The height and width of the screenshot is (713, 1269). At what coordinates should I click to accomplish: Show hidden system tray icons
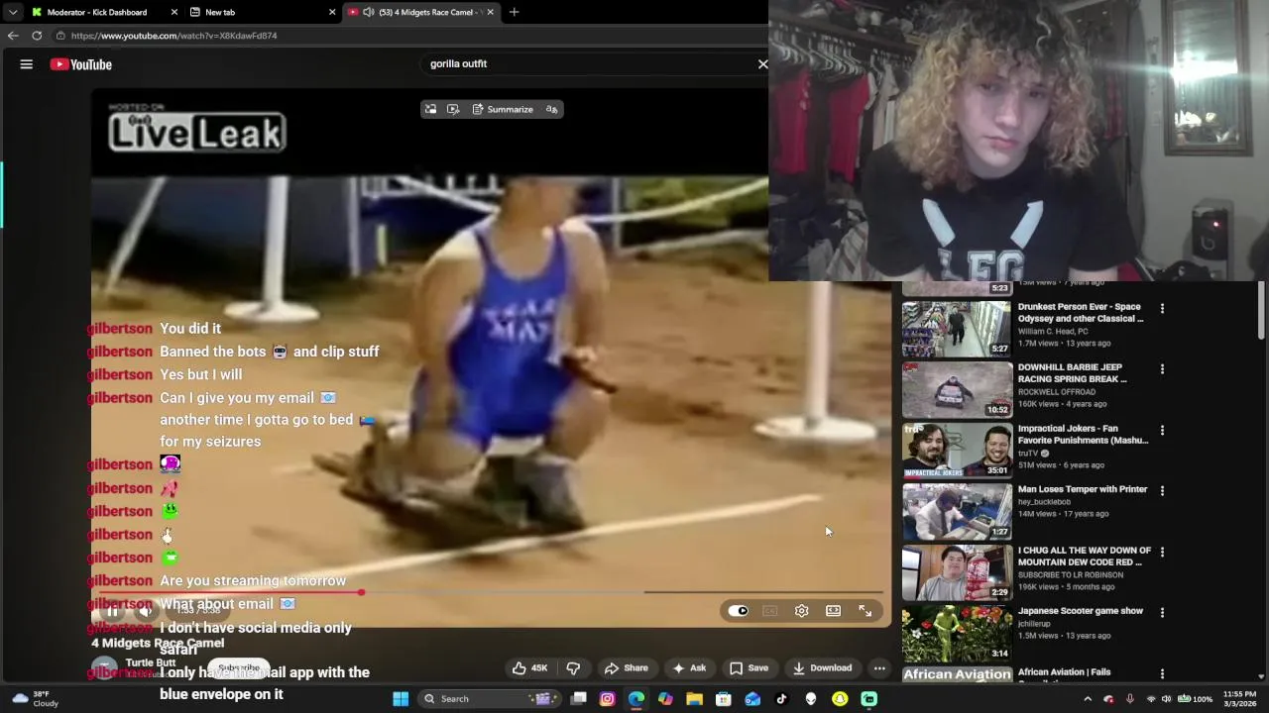[1088, 699]
